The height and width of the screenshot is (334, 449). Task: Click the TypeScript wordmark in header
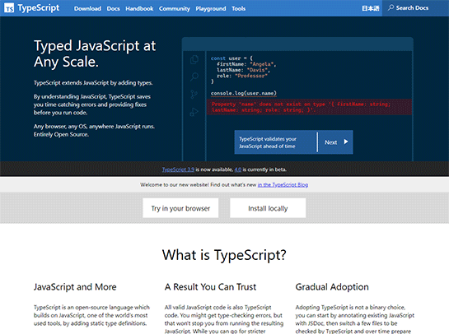[39, 8]
